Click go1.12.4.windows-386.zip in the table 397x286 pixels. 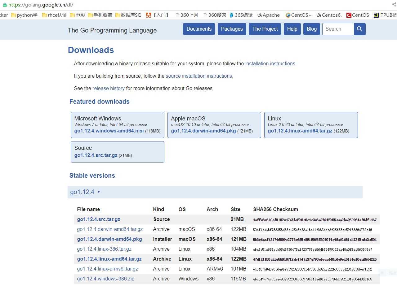[x=106, y=279]
